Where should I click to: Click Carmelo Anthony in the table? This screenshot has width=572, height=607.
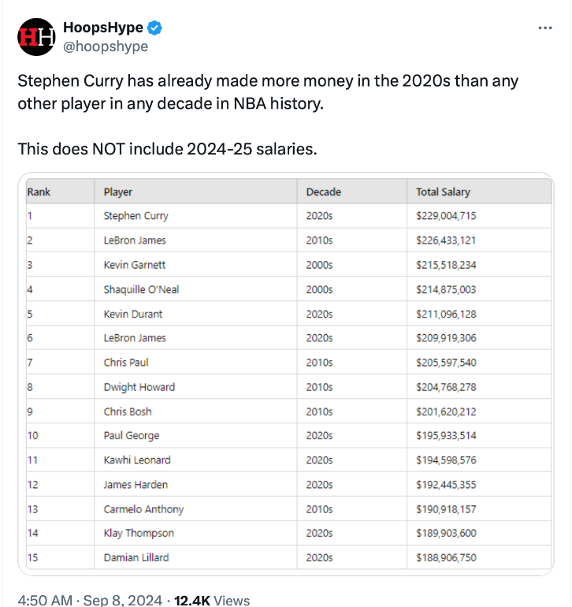(x=143, y=508)
